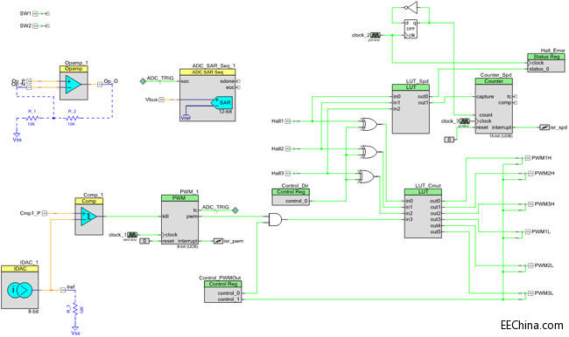Select the SW1 input pin
Screen dimensions: 569x337
(x=35, y=14)
